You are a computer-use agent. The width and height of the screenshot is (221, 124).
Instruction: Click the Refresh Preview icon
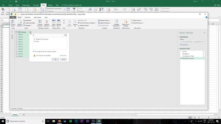(x=20, y=21)
